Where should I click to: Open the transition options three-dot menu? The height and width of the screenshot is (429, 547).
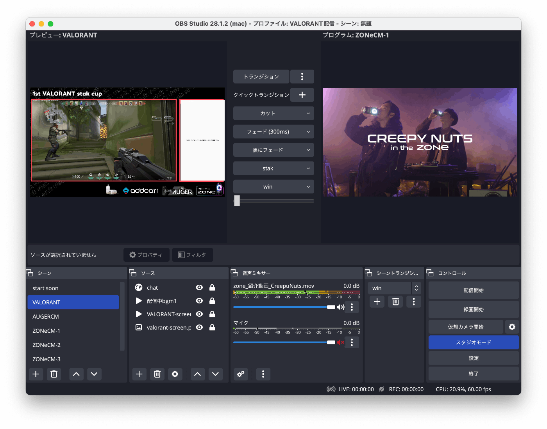coord(302,76)
